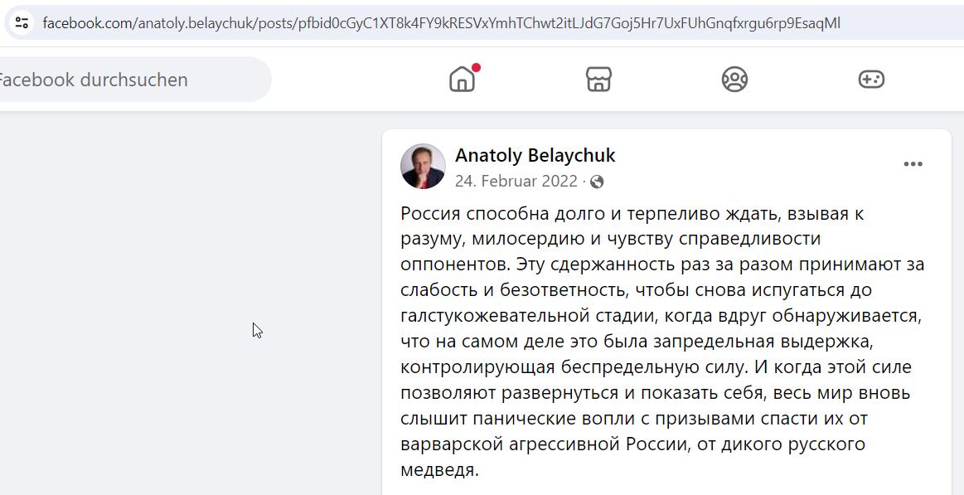This screenshot has height=495, width=964.
Task: Open the three-dot post options menu
Action: click(x=913, y=164)
